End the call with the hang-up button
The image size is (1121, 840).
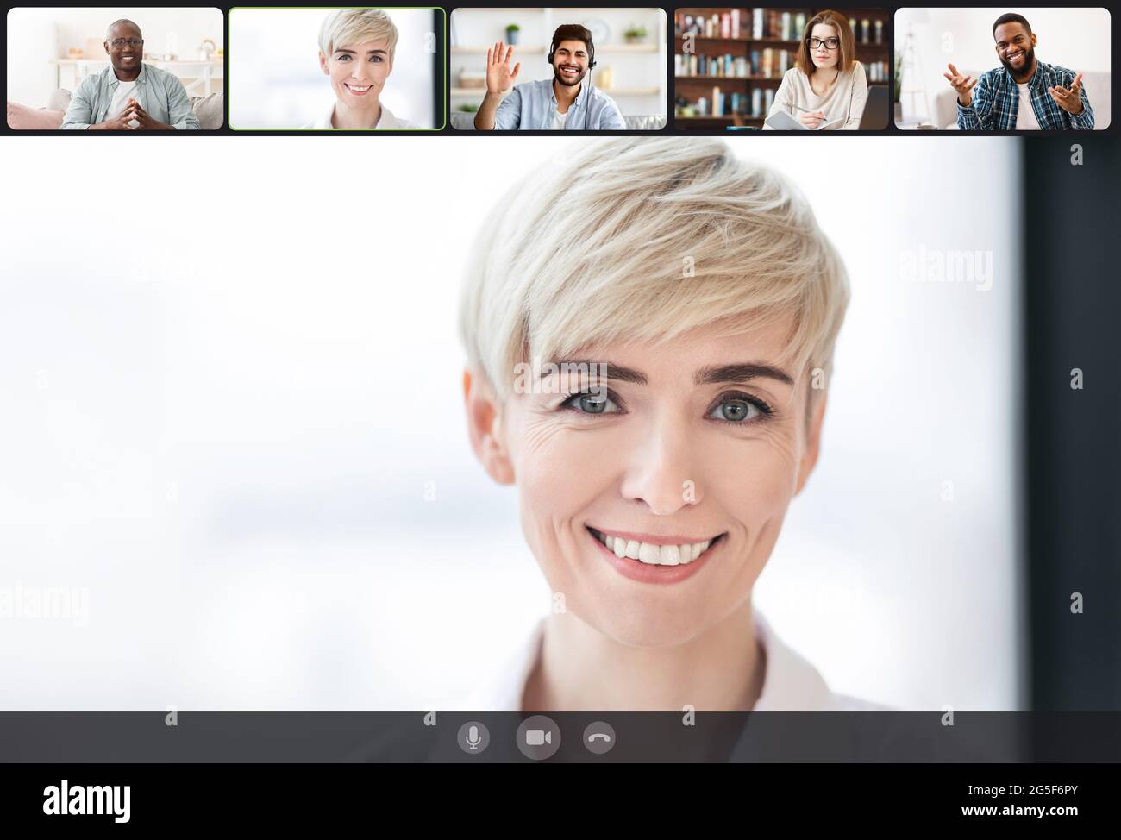pos(599,738)
